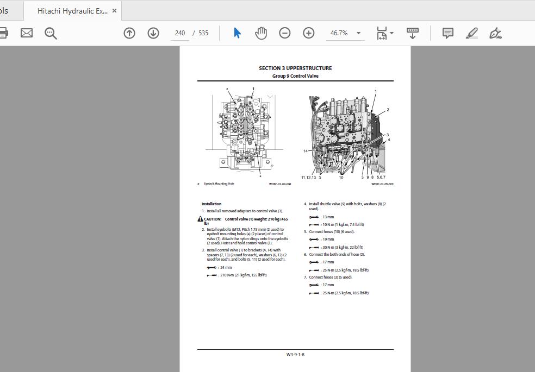The height and width of the screenshot is (372, 535).
Task: Click the zoom level field showing 46.7%
Action: pyautogui.click(x=339, y=33)
